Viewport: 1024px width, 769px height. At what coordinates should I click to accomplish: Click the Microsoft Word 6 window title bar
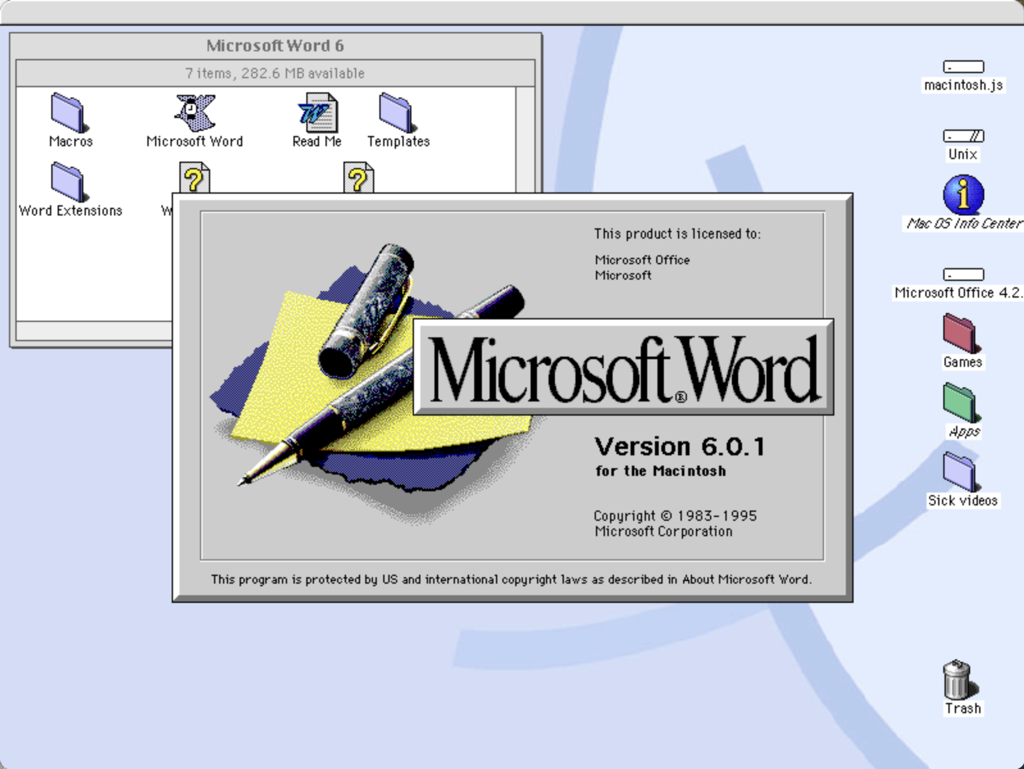pos(276,46)
